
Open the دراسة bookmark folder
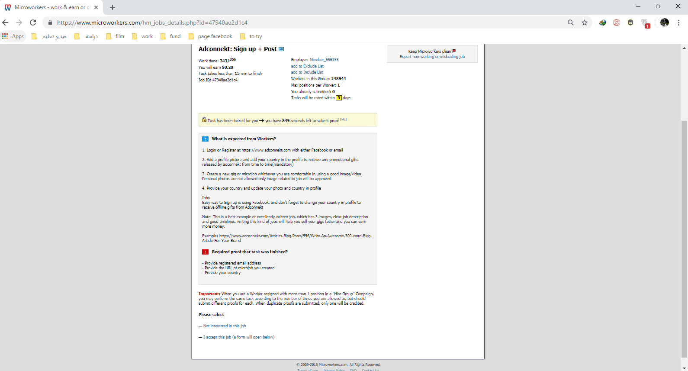click(x=86, y=36)
